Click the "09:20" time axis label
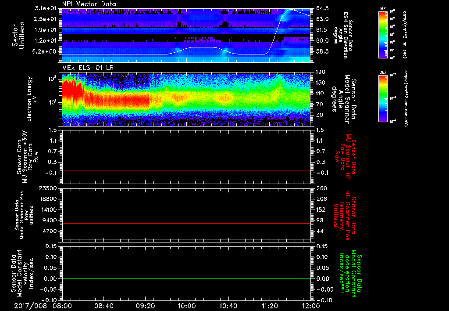Viewport: 449px width, 311px height. pos(145,306)
